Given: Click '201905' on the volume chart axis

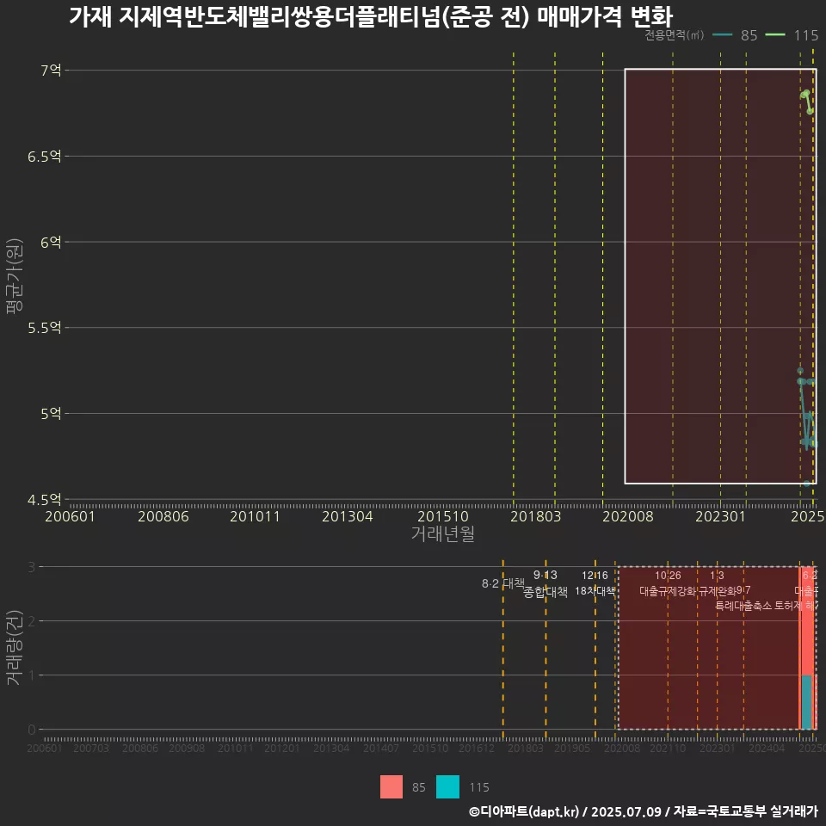Looking at the screenshot, I should pyautogui.click(x=572, y=748).
